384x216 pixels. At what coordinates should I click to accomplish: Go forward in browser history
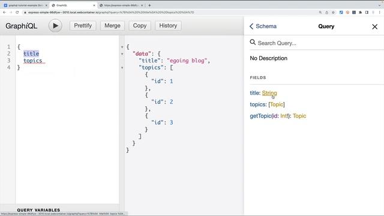[11, 12]
